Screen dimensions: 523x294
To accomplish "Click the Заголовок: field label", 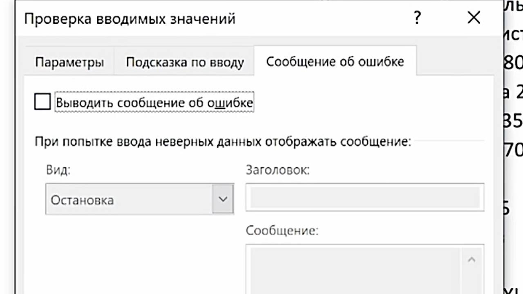I will click(277, 170).
